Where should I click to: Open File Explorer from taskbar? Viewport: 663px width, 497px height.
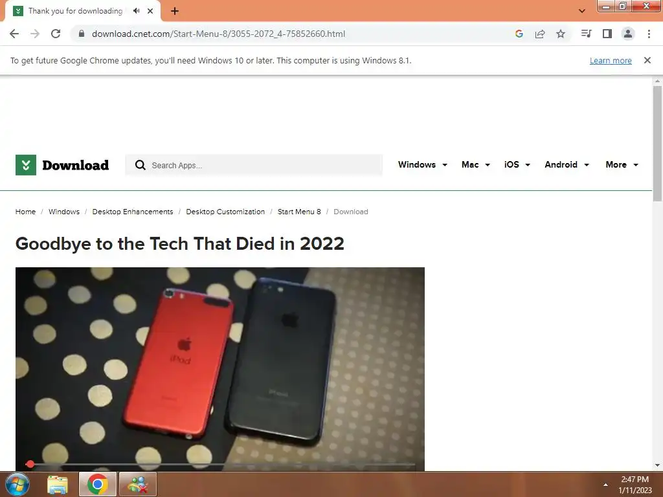58,484
